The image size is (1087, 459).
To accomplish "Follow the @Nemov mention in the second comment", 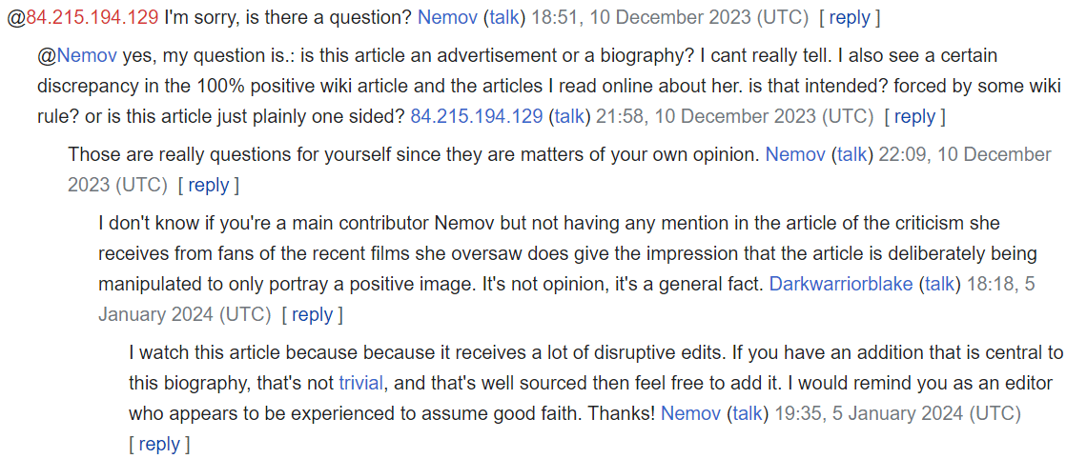I will point(88,55).
